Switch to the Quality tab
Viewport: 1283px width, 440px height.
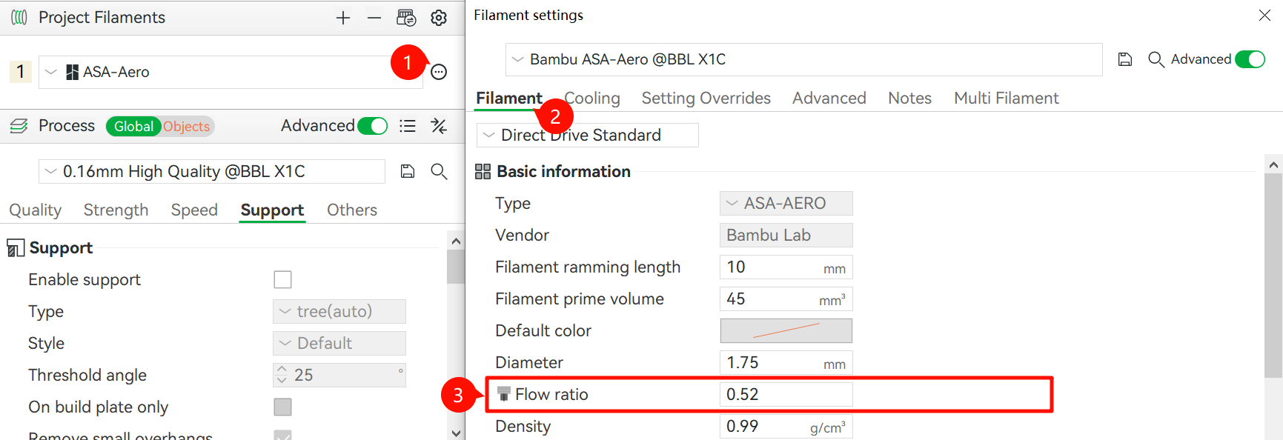pos(35,210)
